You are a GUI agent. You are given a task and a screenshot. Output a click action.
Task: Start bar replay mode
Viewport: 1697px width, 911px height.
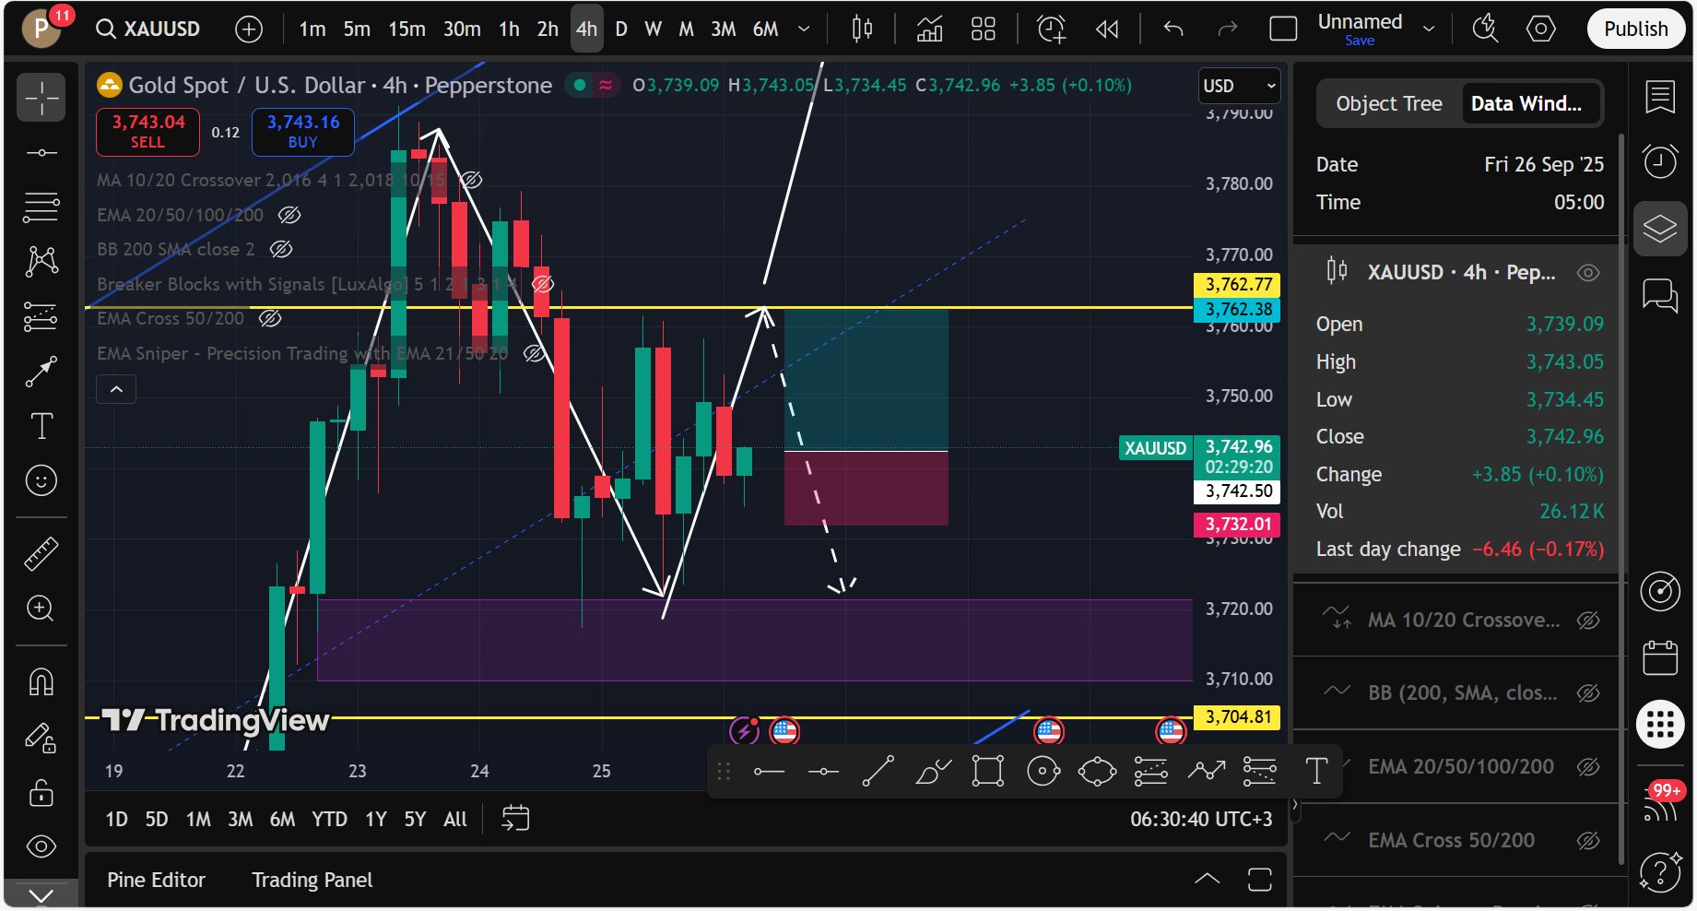click(x=1107, y=30)
